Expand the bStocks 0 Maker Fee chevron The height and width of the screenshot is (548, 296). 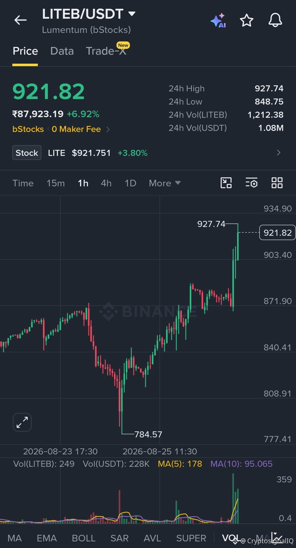pos(108,129)
